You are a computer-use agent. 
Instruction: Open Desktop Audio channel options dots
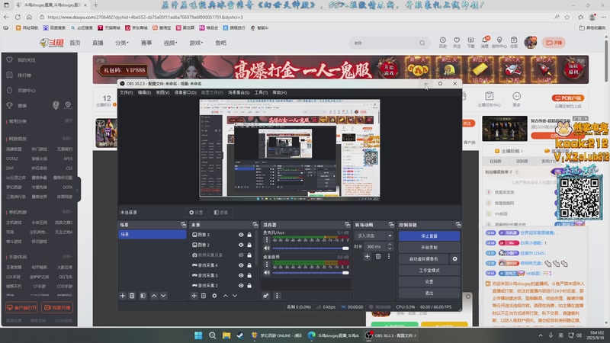[x=267, y=264]
